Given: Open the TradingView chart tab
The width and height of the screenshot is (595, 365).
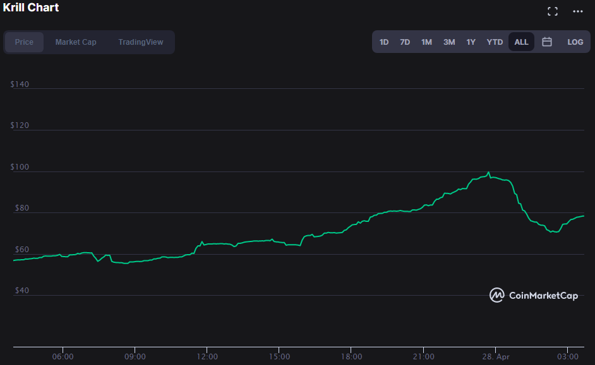Looking at the screenshot, I should [141, 42].
